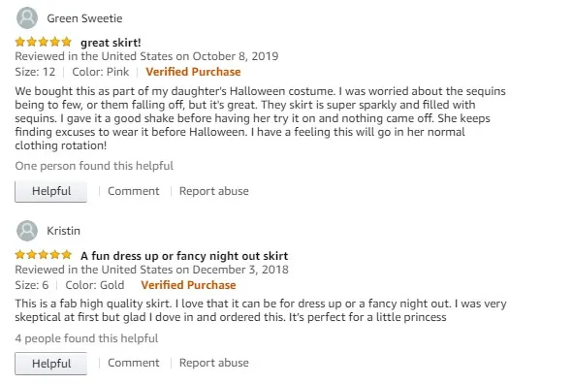Click '4 people found this helpful' text
573x384 pixels.
click(86, 338)
